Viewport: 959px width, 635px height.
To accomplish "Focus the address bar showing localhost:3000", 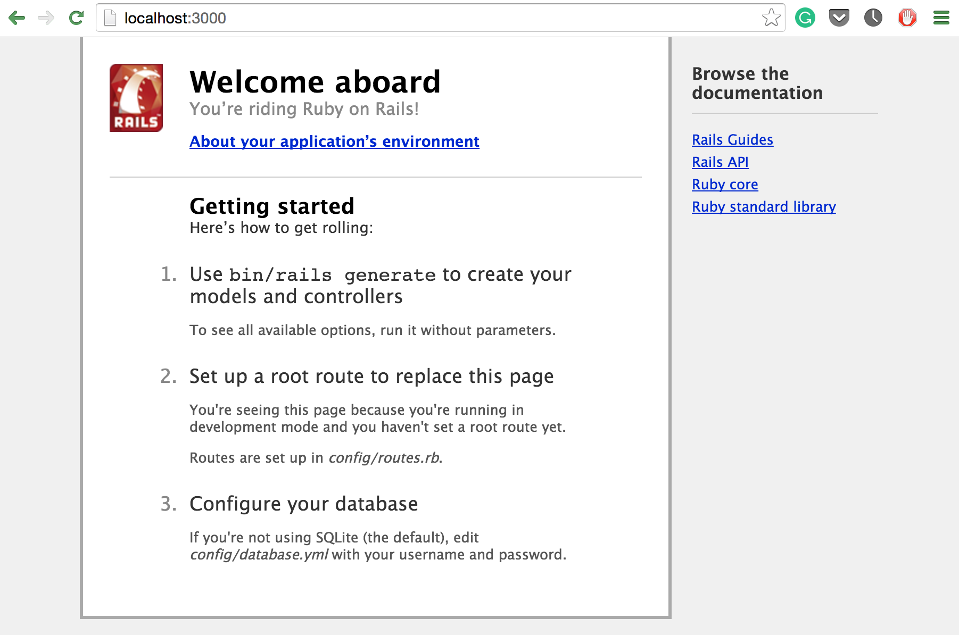I will point(441,18).
